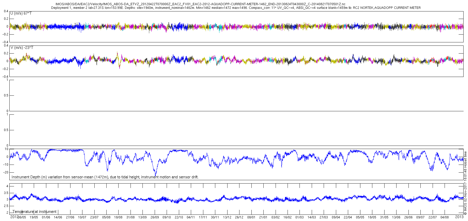Select the 27/03 date tick label

click(324, 217)
